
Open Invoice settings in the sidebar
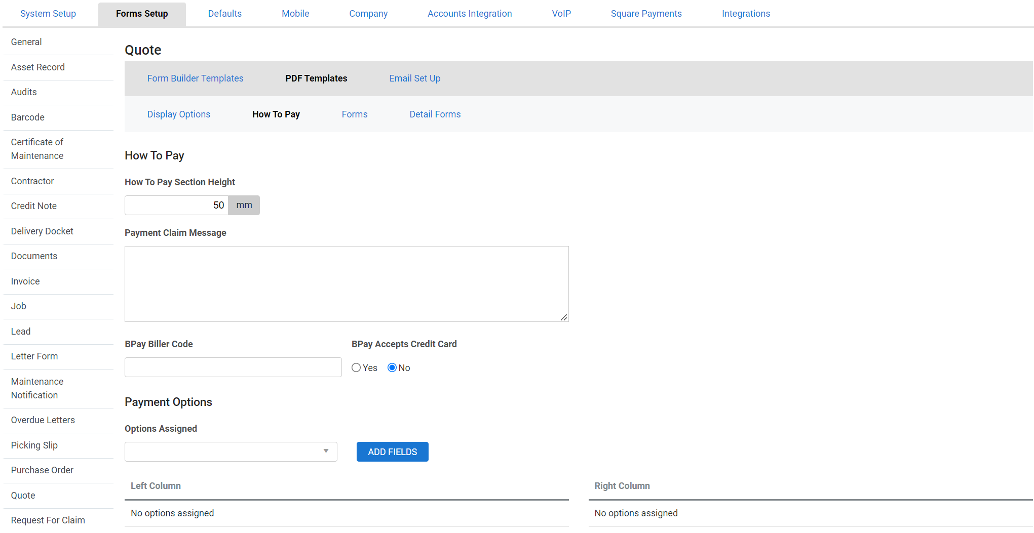pos(25,281)
